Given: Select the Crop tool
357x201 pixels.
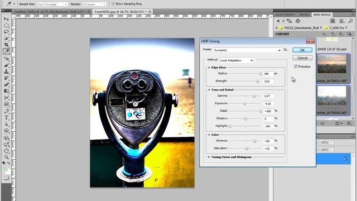Looking at the screenshot, I should pyautogui.click(x=6, y=45).
